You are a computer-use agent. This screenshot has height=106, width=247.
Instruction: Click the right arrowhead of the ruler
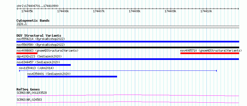tap(238, 9)
